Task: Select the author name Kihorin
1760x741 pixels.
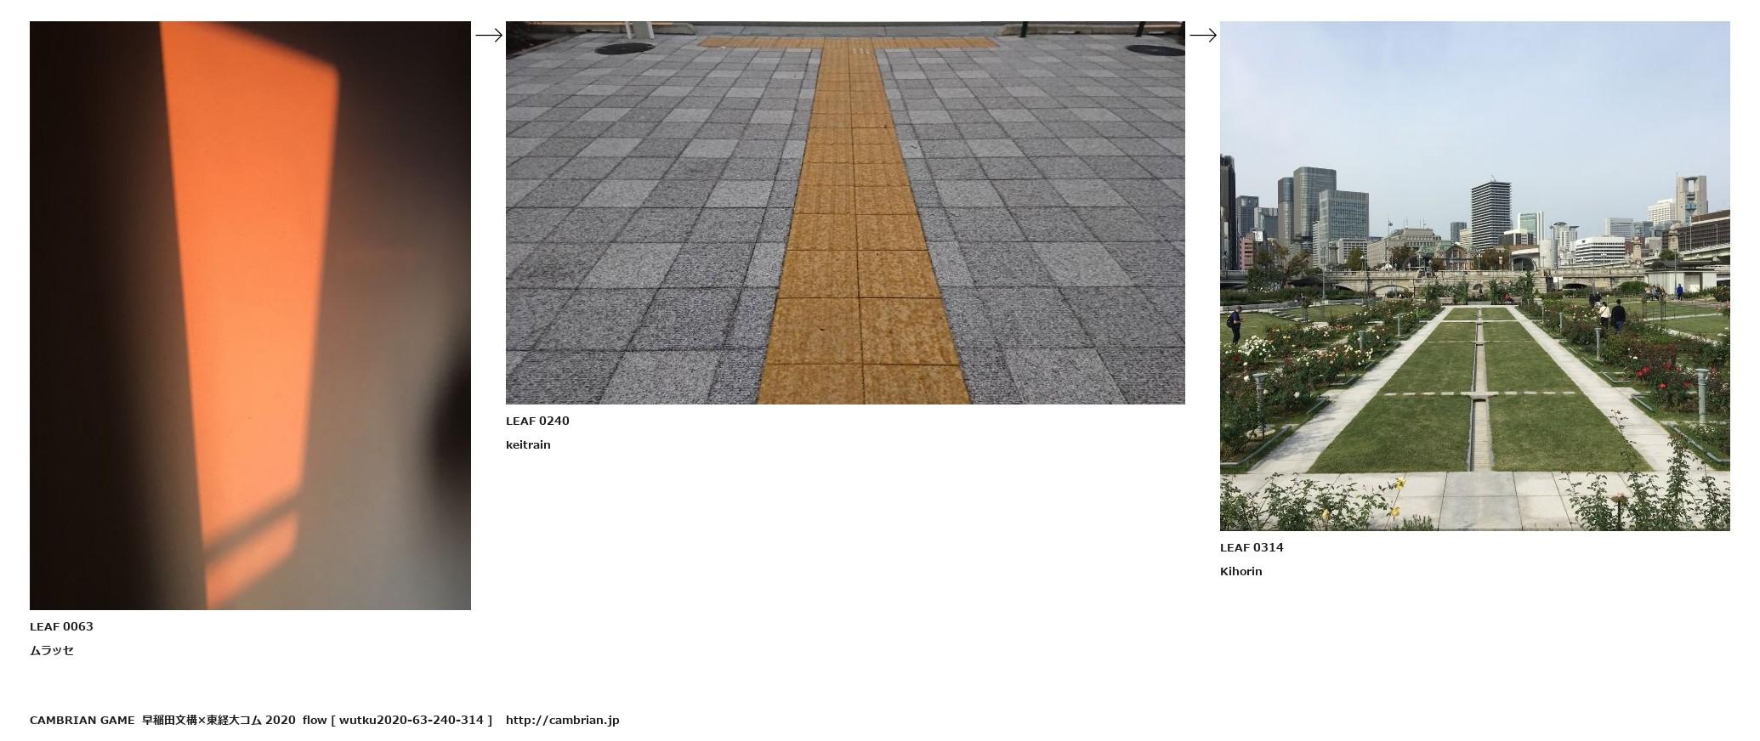Action: point(1241,571)
